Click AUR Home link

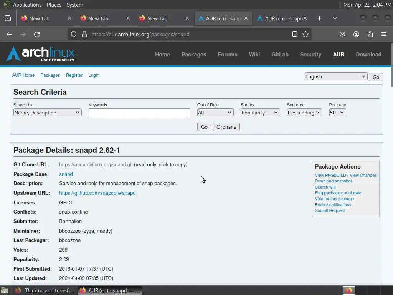[x=23, y=75]
